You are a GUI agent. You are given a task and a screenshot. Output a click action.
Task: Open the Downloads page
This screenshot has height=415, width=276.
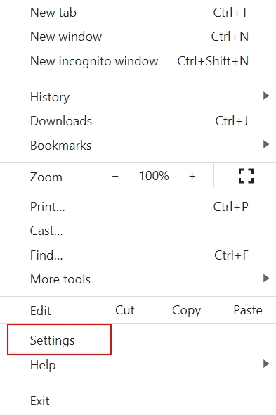click(x=138, y=121)
